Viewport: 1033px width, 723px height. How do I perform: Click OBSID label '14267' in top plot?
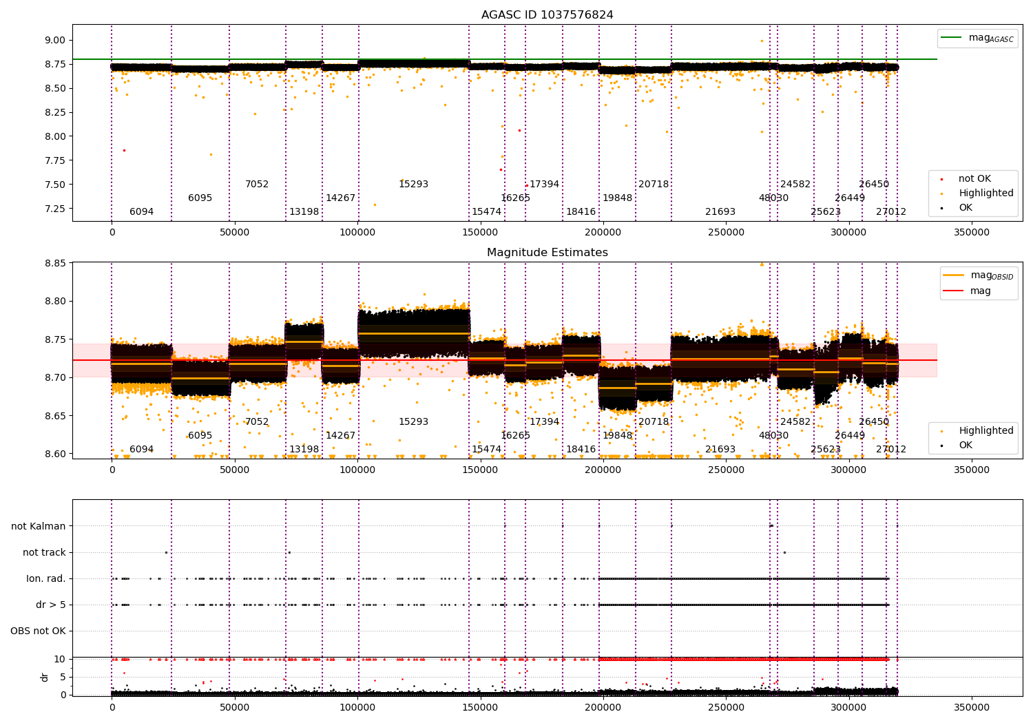point(340,198)
